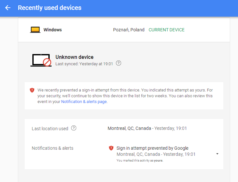Expand the sign-in attempt alert dropdown arrow
238x182 pixels.
point(217,154)
